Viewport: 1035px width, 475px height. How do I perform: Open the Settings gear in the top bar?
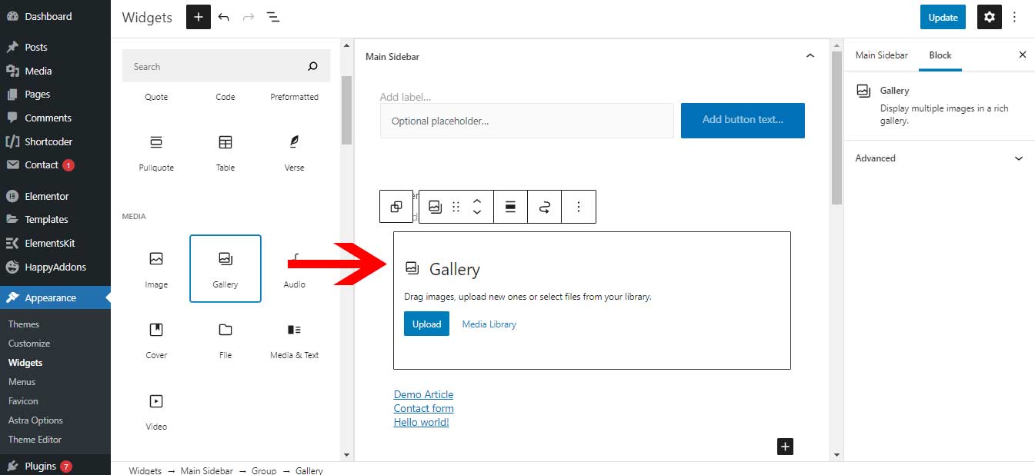(989, 17)
